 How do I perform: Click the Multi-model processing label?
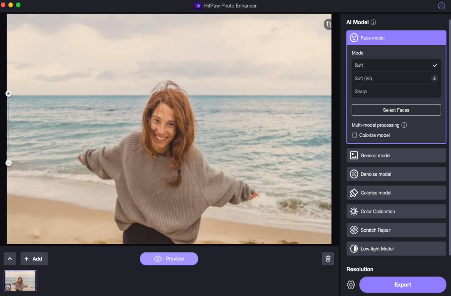pos(376,125)
